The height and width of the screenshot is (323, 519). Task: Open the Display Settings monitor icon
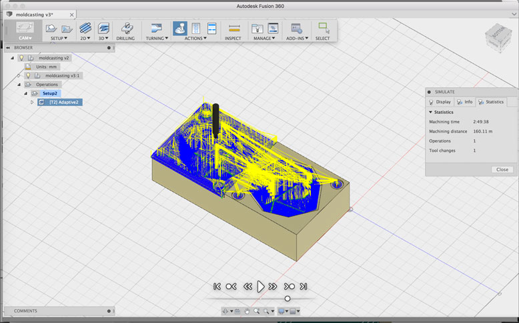pyautogui.click(x=282, y=311)
